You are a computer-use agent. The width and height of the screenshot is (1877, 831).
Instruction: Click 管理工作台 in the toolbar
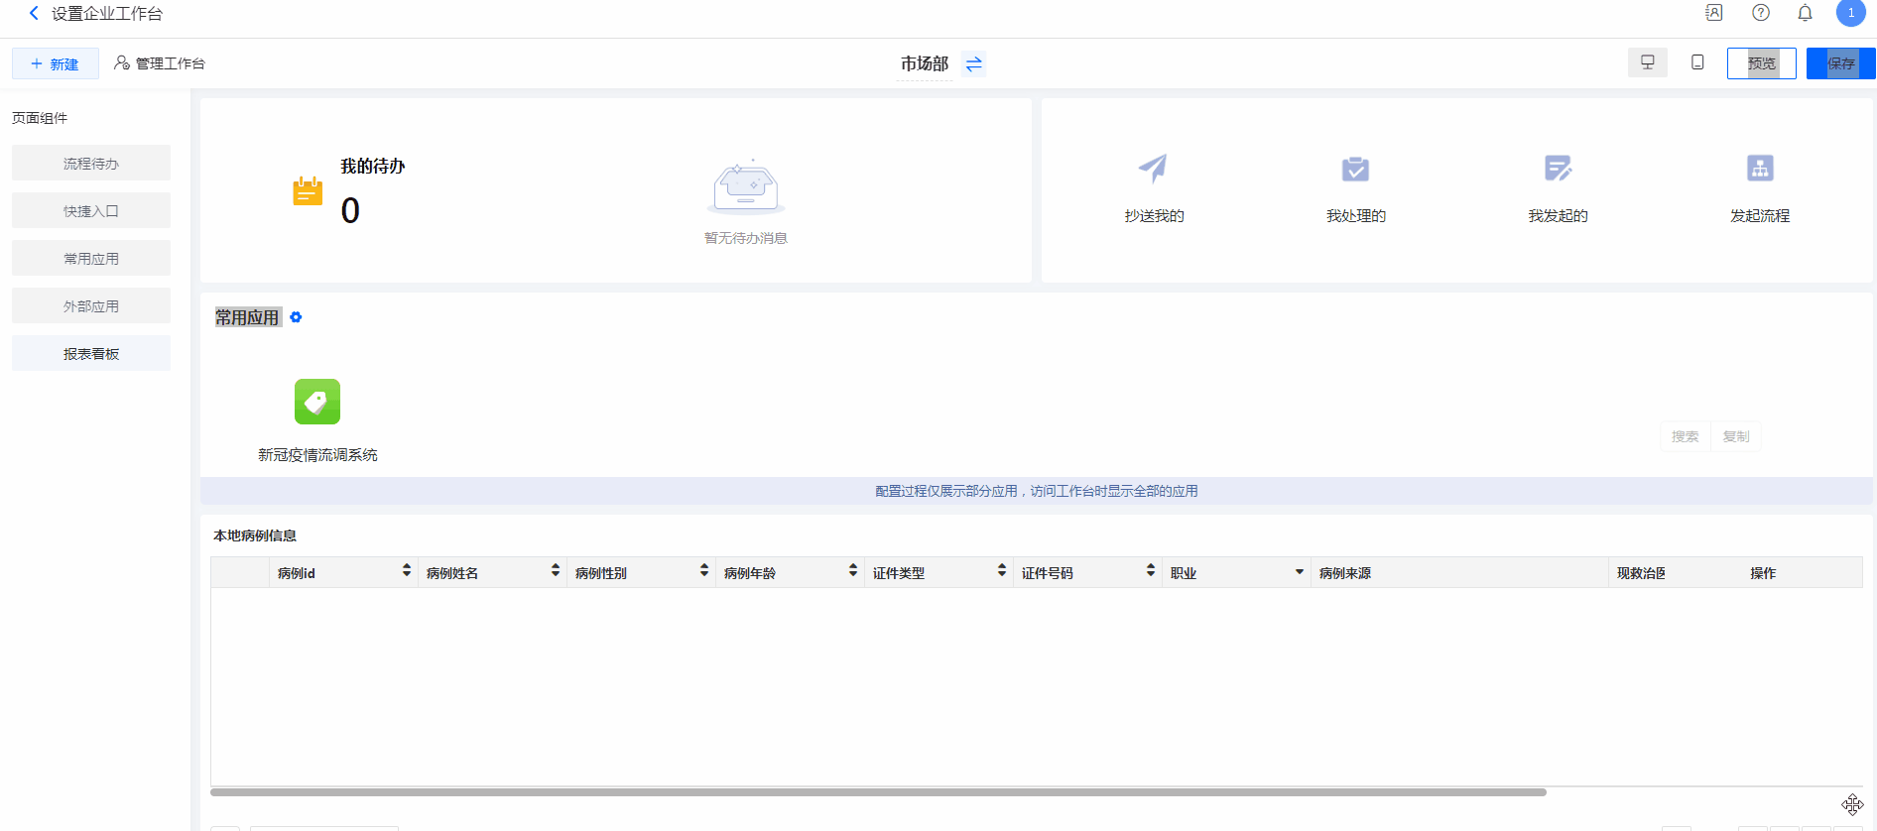click(x=160, y=63)
